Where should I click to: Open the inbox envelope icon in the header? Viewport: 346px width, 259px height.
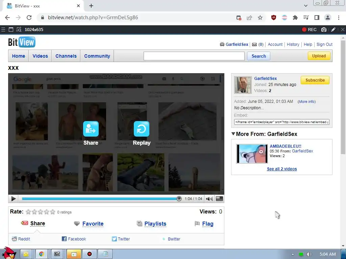point(254,45)
